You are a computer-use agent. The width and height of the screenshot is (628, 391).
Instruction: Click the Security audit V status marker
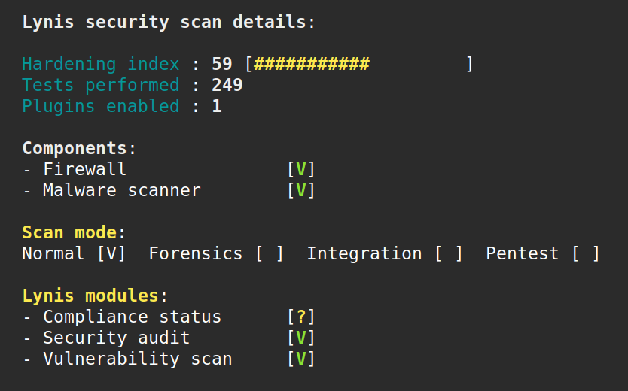[x=300, y=338]
